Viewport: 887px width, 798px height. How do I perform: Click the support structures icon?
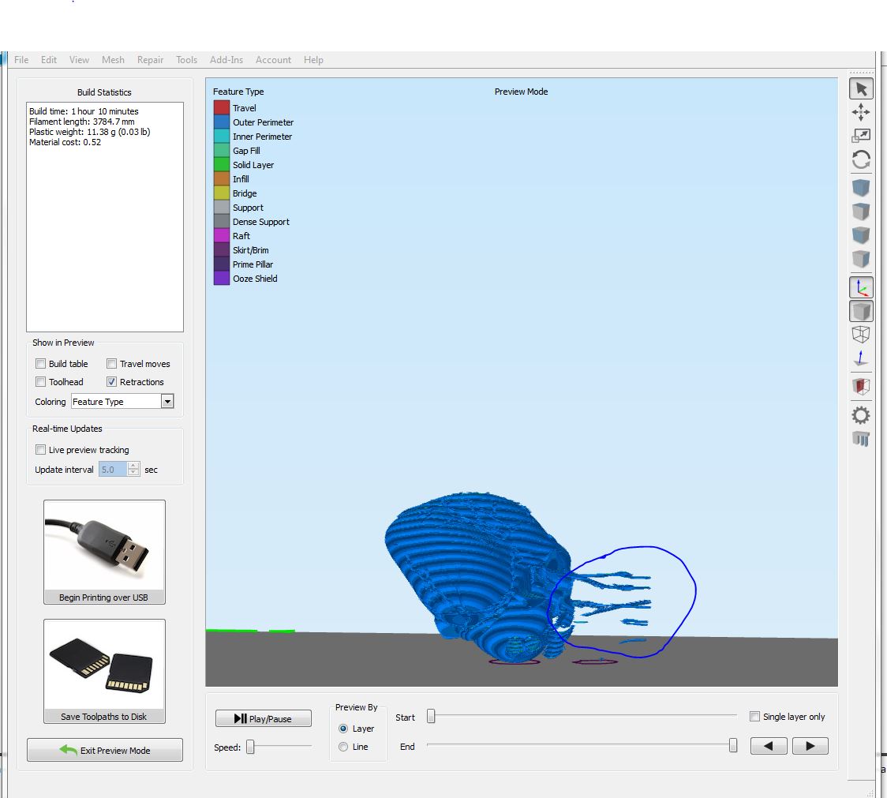coord(861,439)
